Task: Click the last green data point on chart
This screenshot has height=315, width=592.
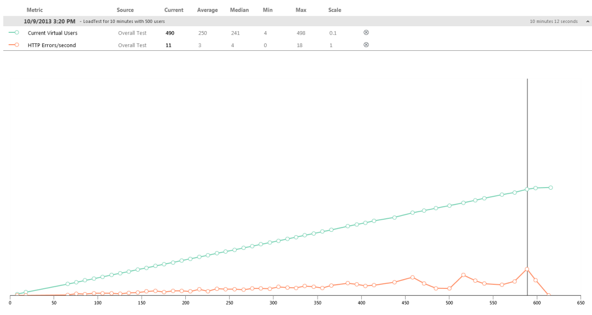Action: coord(551,188)
